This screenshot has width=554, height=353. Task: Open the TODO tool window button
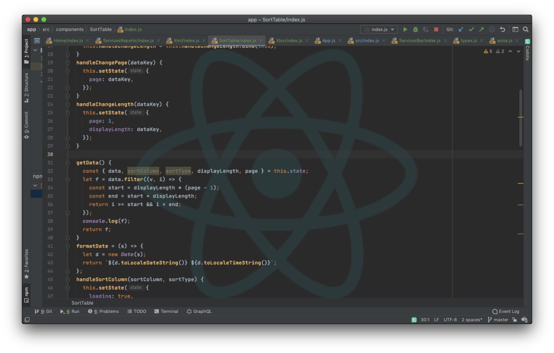click(137, 311)
